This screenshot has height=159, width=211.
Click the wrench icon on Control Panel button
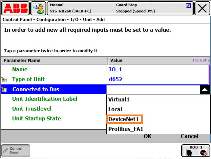click(x=6, y=151)
